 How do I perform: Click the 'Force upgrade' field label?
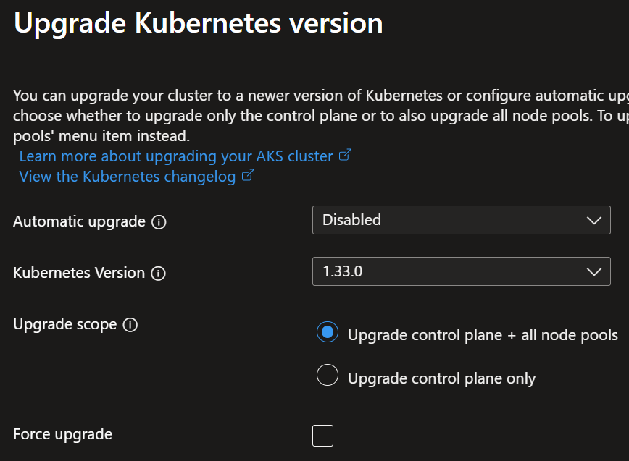(x=63, y=434)
